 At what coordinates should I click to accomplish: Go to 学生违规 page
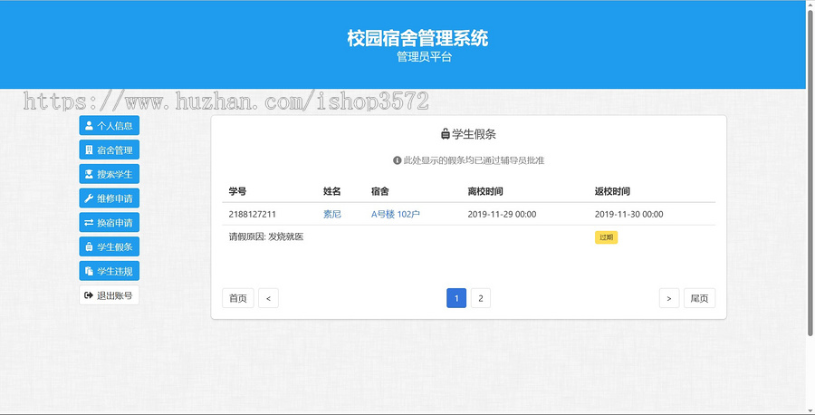[x=110, y=271]
